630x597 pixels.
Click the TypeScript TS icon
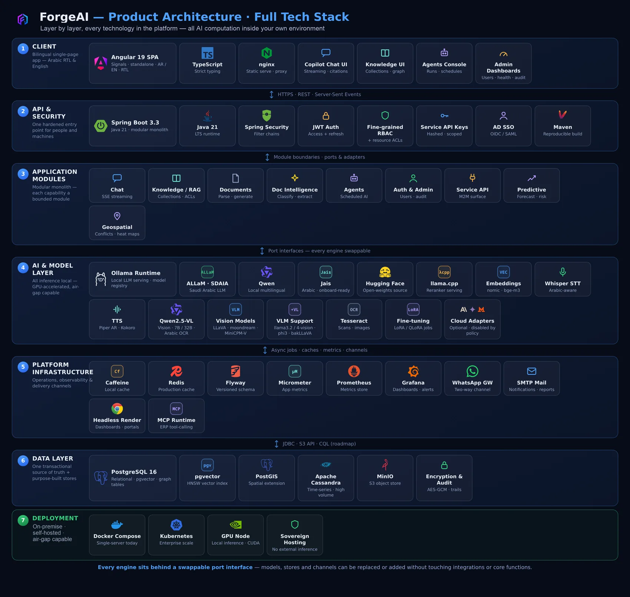click(x=208, y=53)
